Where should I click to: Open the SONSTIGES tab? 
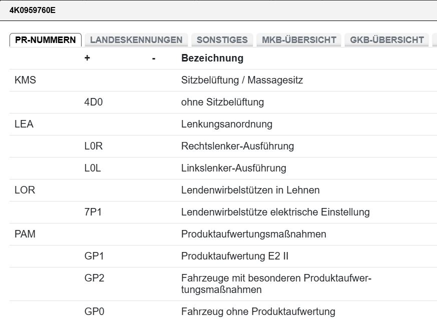point(222,40)
